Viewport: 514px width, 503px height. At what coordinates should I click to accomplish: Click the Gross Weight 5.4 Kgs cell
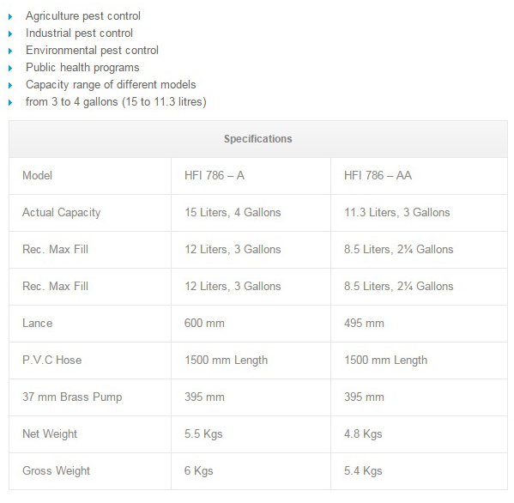point(419,471)
